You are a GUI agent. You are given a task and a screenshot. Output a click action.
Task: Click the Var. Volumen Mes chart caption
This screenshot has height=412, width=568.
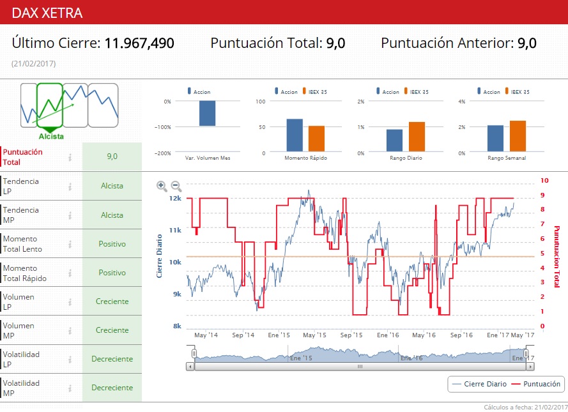tap(208, 158)
